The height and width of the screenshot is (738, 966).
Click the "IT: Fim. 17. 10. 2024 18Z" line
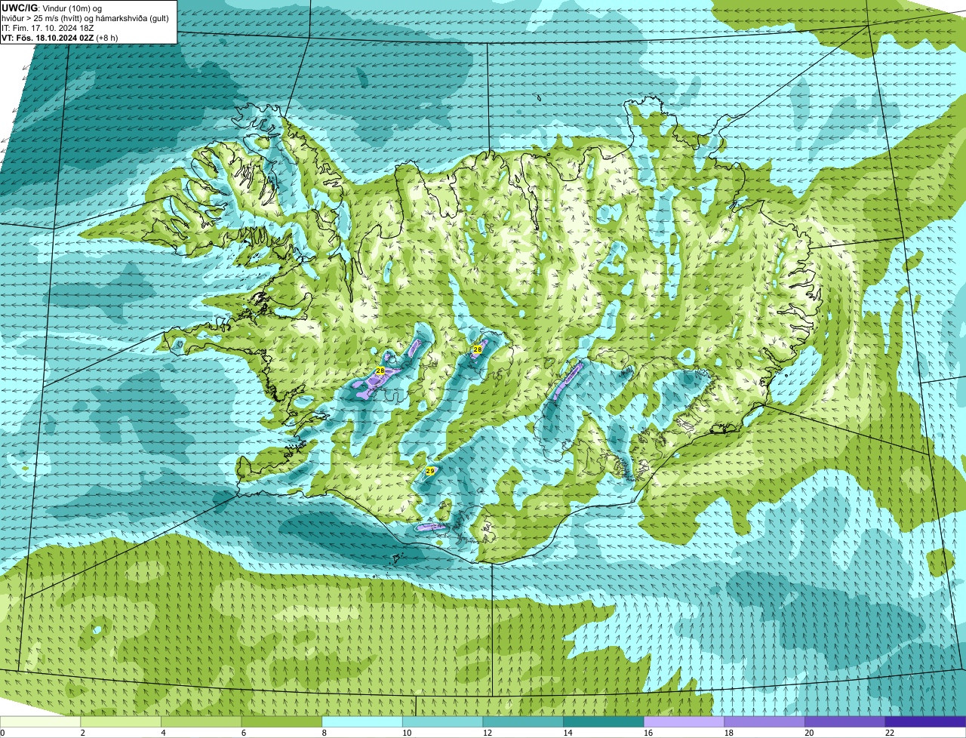pyautogui.click(x=48, y=28)
